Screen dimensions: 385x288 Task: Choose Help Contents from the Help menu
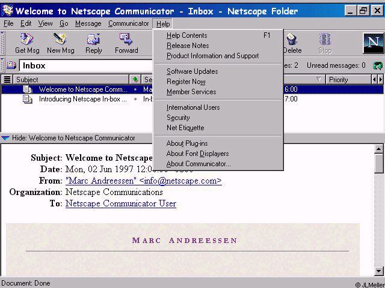point(218,35)
